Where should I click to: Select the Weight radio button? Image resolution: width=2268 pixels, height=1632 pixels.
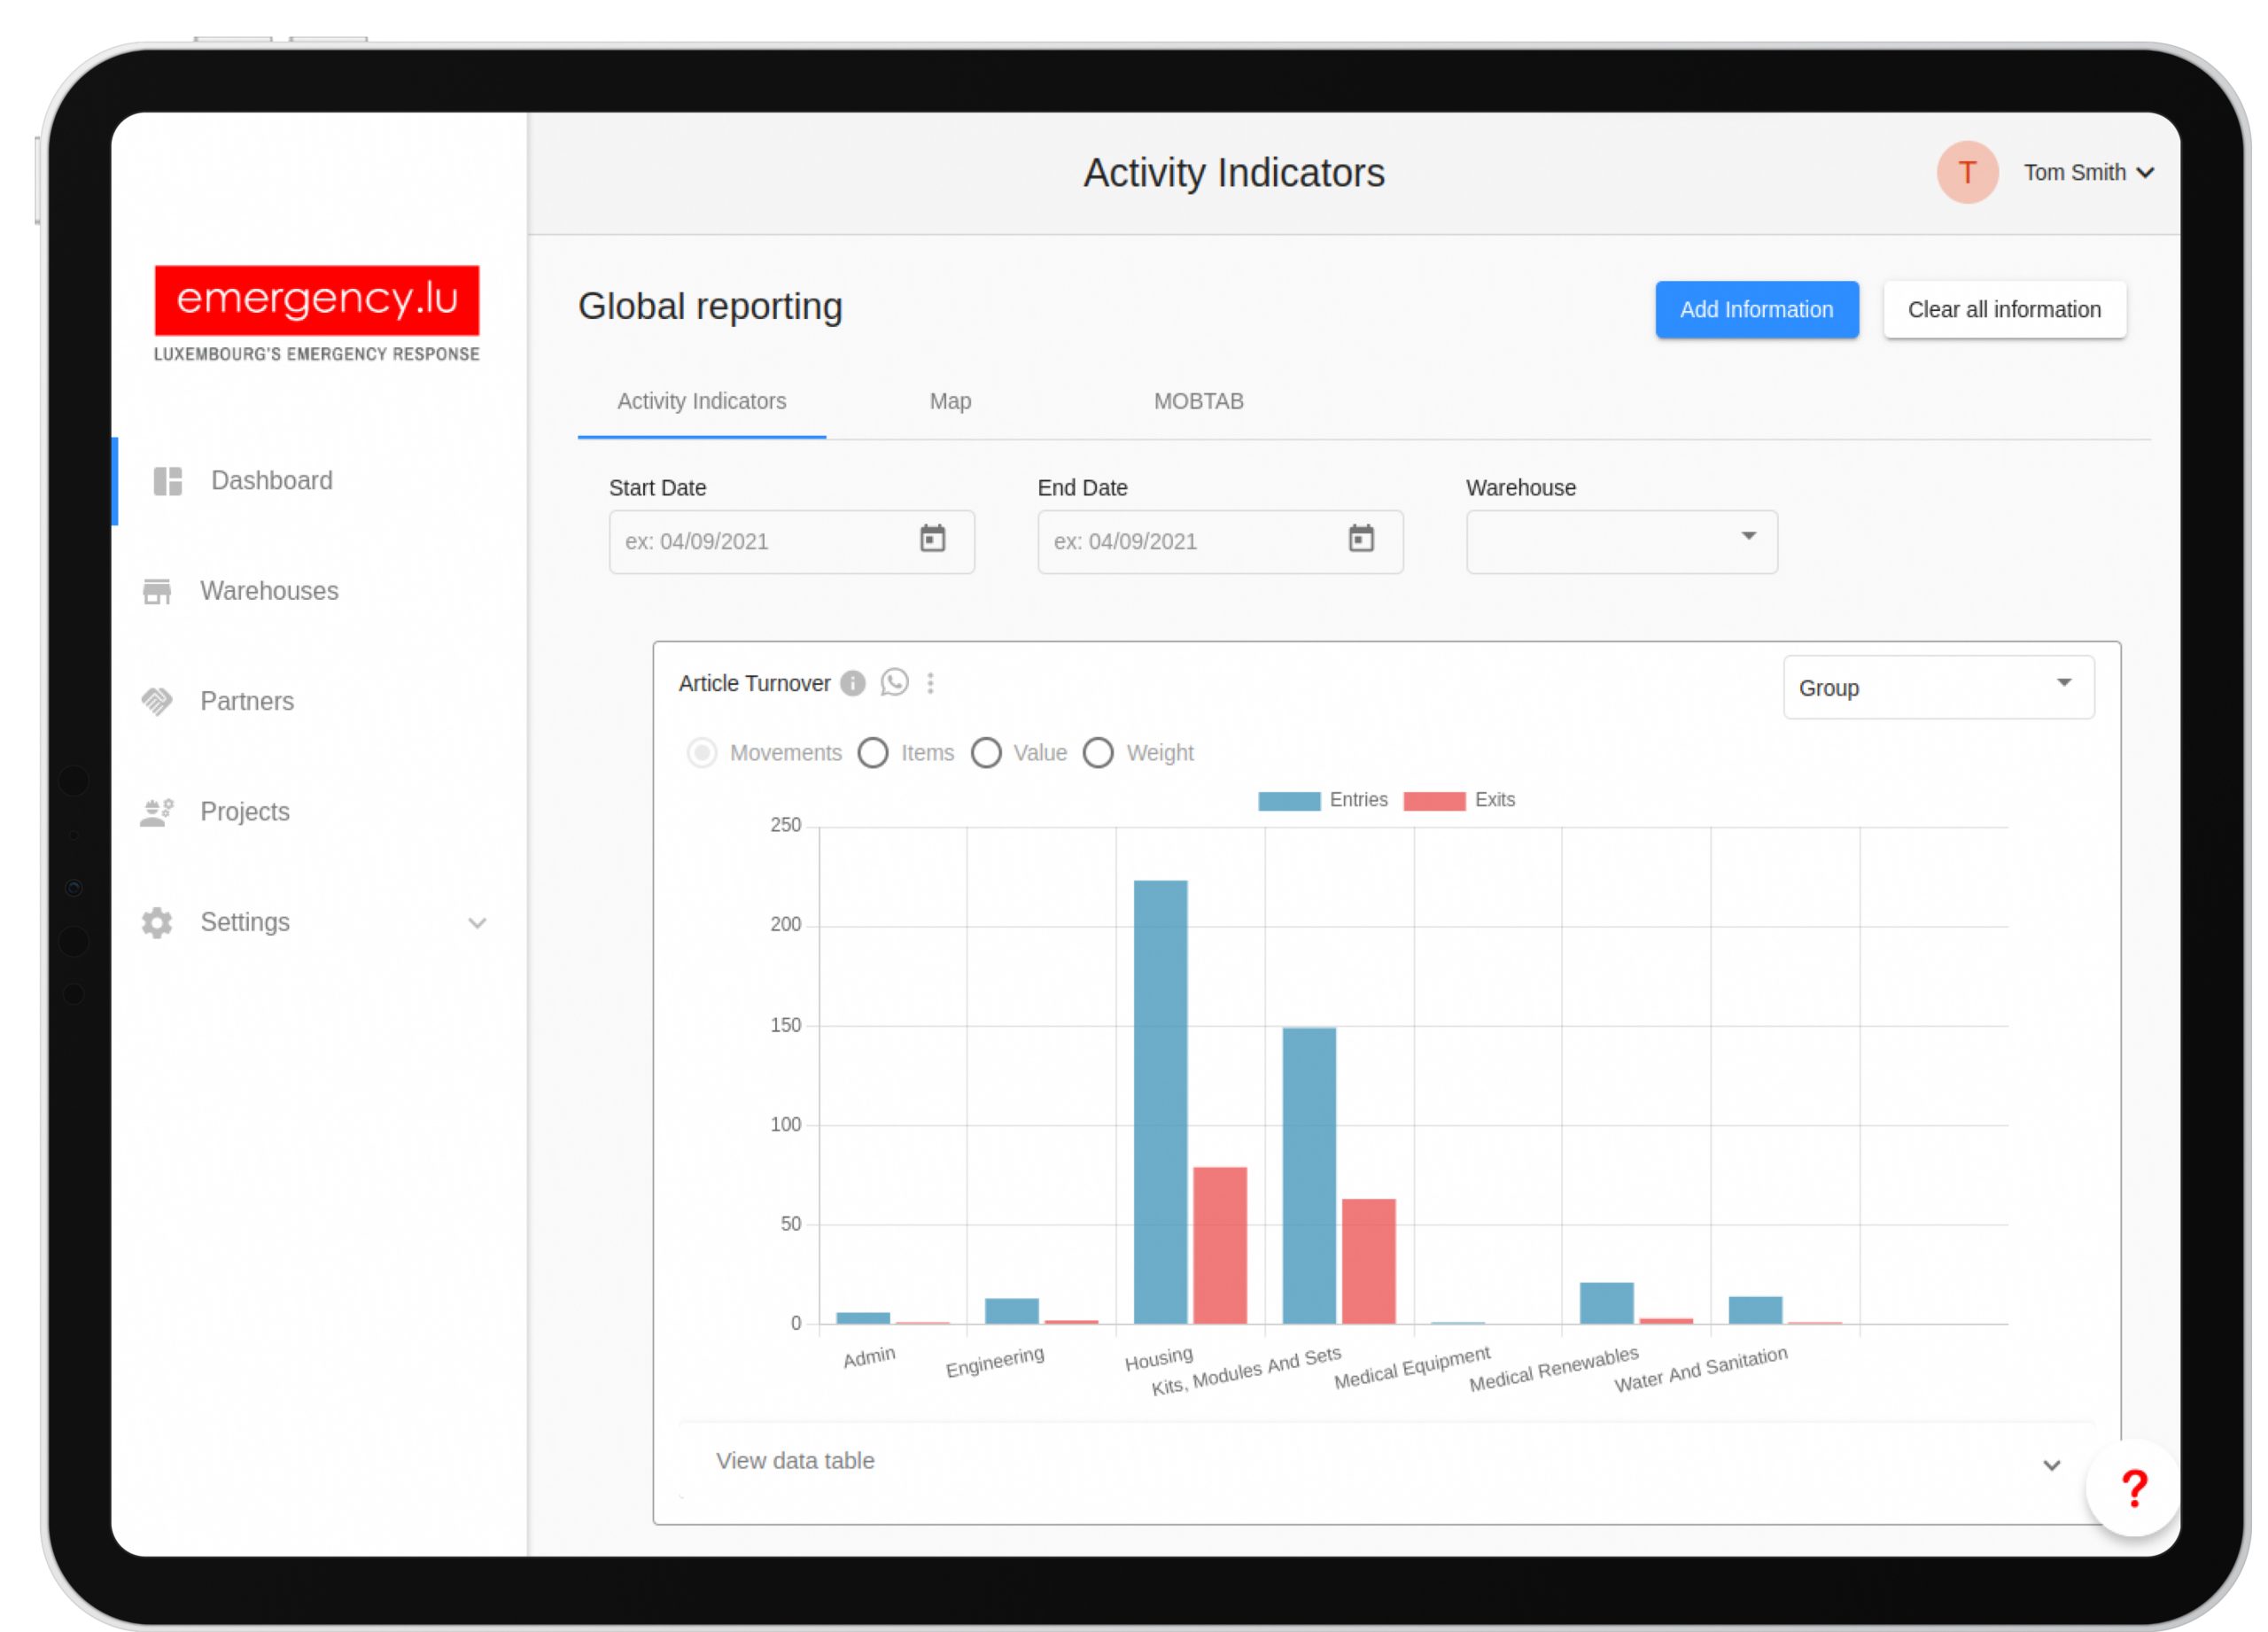[x=1098, y=753]
